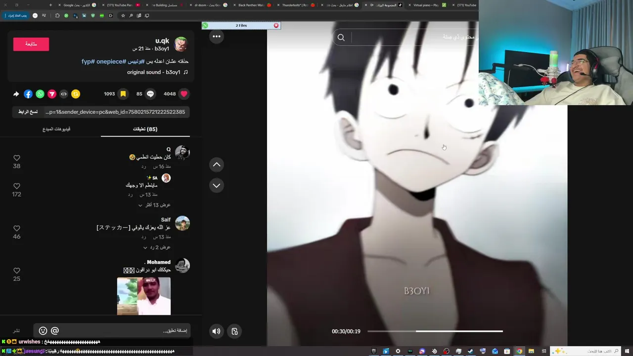Open a new browser tab with plus

click(x=50, y=5)
